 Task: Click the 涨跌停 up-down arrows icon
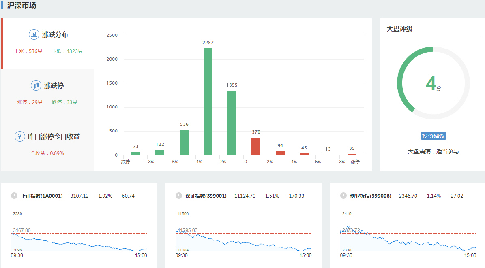point(36,85)
